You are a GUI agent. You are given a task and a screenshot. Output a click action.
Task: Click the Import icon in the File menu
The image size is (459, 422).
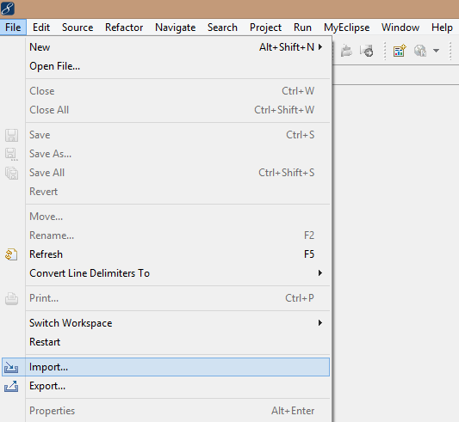(11, 367)
